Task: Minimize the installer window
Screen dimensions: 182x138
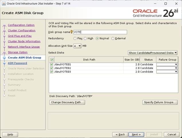Action: [155, 4]
